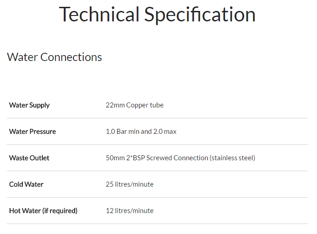Viewport: 317px width, 234px height.
Task: Click the word Specification in heading
Action: pyautogui.click(x=200, y=15)
